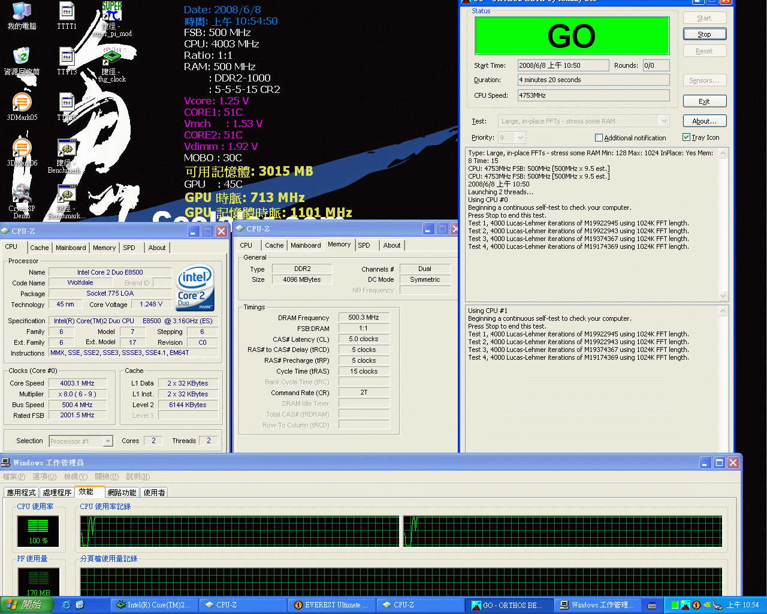Open 說明(H) menu in Task Manager
Screen dimensions: 767x614
[138, 477]
